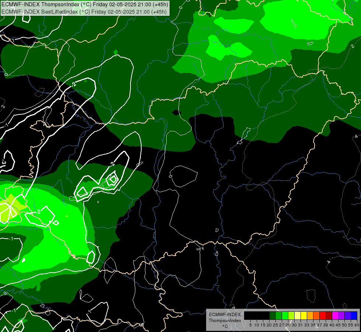Select the dark orange 35-37 legend swatch
This screenshot has height=332, width=361.
[316, 315]
